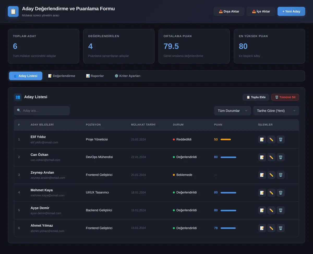This screenshot has height=254, width=313.
Task: Click the Reddedildi status text
Action: pyautogui.click(x=184, y=139)
